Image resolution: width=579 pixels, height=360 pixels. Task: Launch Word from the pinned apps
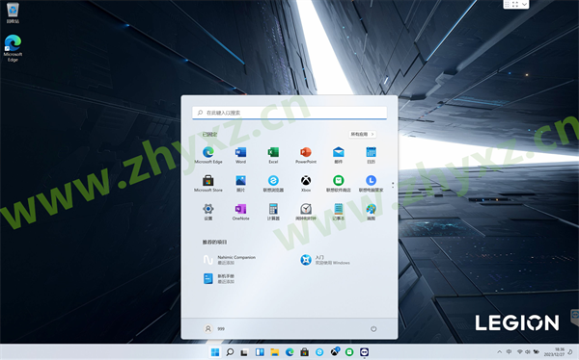click(240, 155)
